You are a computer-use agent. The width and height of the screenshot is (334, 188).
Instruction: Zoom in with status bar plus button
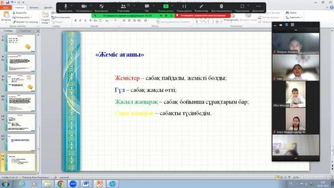[x=326, y=177]
